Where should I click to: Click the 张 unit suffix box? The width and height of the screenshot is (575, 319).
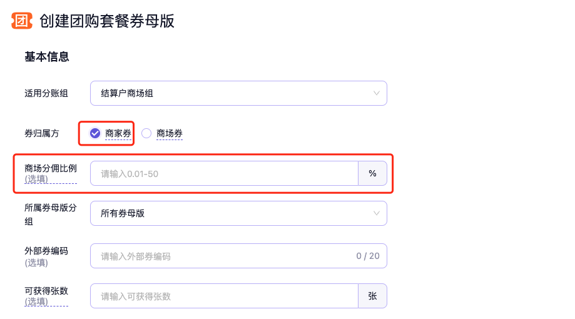(372, 296)
